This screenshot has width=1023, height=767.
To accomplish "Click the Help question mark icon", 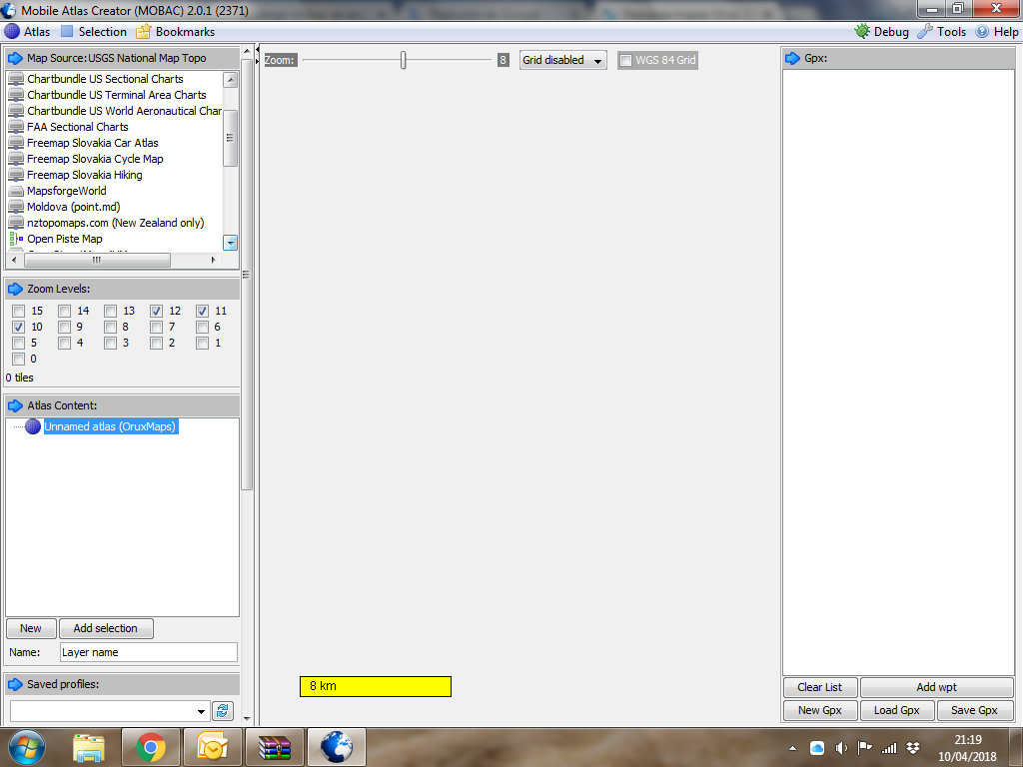I will (x=982, y=31).
